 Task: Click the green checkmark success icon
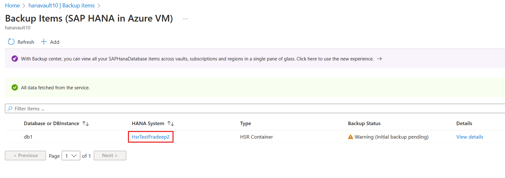[15, 88]
